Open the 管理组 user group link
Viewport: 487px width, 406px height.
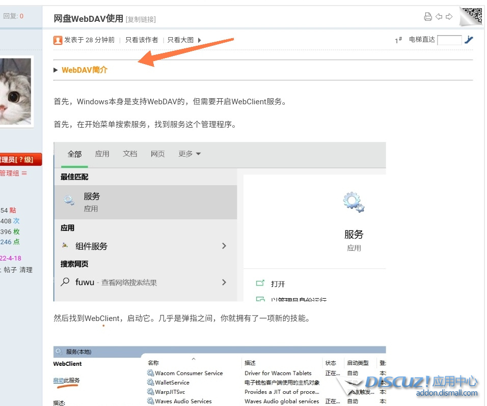click(9, 173)
